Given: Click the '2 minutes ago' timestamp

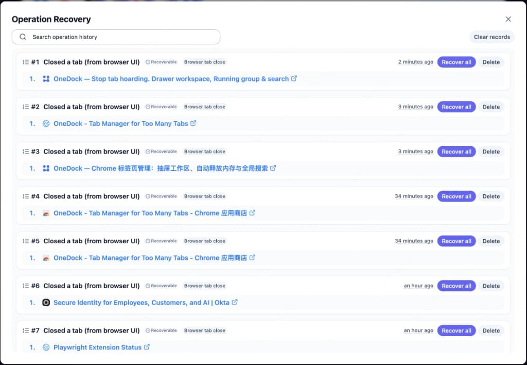Looking at the screenshot, I should coord(415,62).
